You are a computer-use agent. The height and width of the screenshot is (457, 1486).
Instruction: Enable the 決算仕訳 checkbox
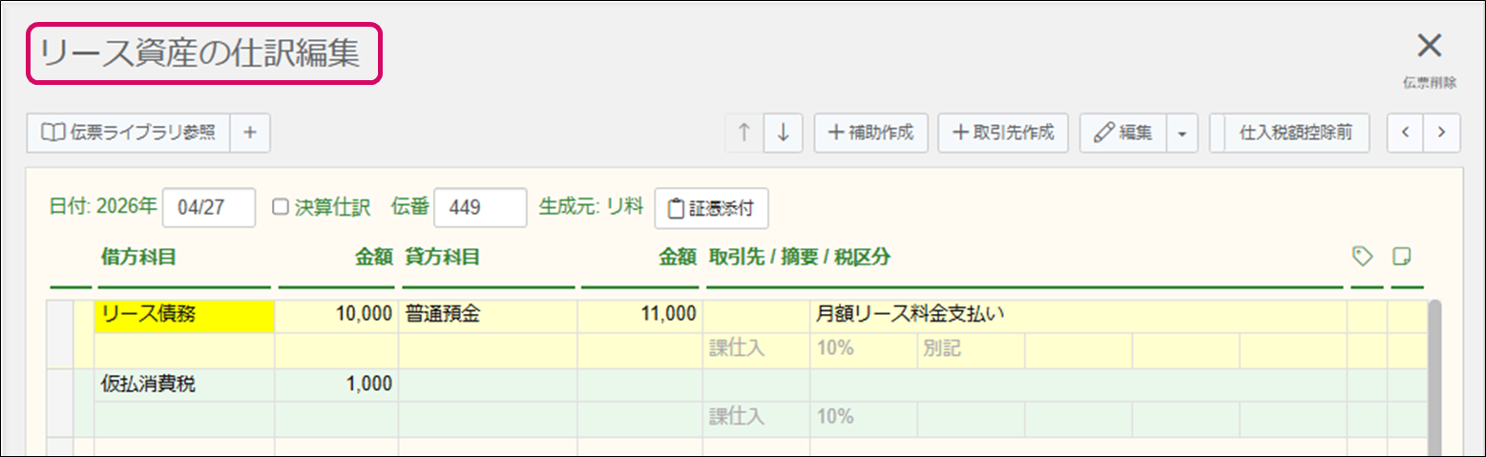[x=281, y=207]
